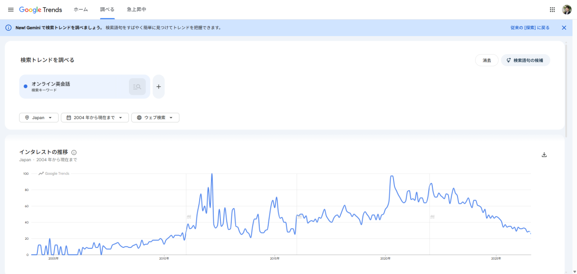Add a comparison term with plus button

point(159,87)
